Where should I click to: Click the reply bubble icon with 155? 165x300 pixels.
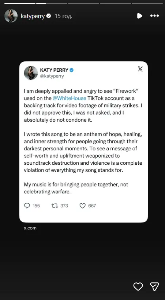pyautogui.click(x=27, y=206)
